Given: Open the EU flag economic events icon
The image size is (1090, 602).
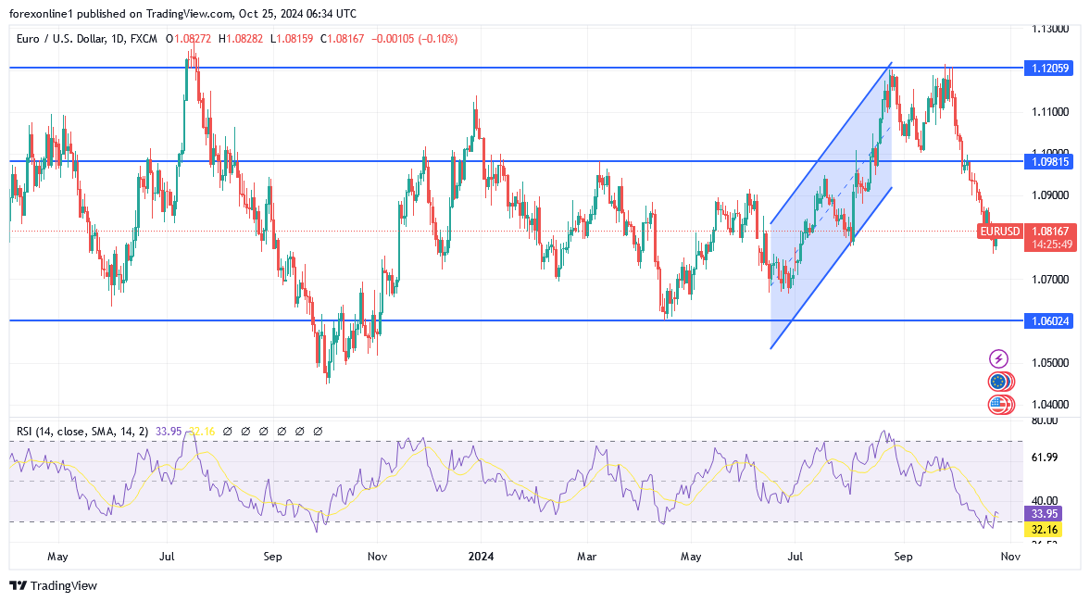Looking at the screenshot, I should [x=999, y=382].
